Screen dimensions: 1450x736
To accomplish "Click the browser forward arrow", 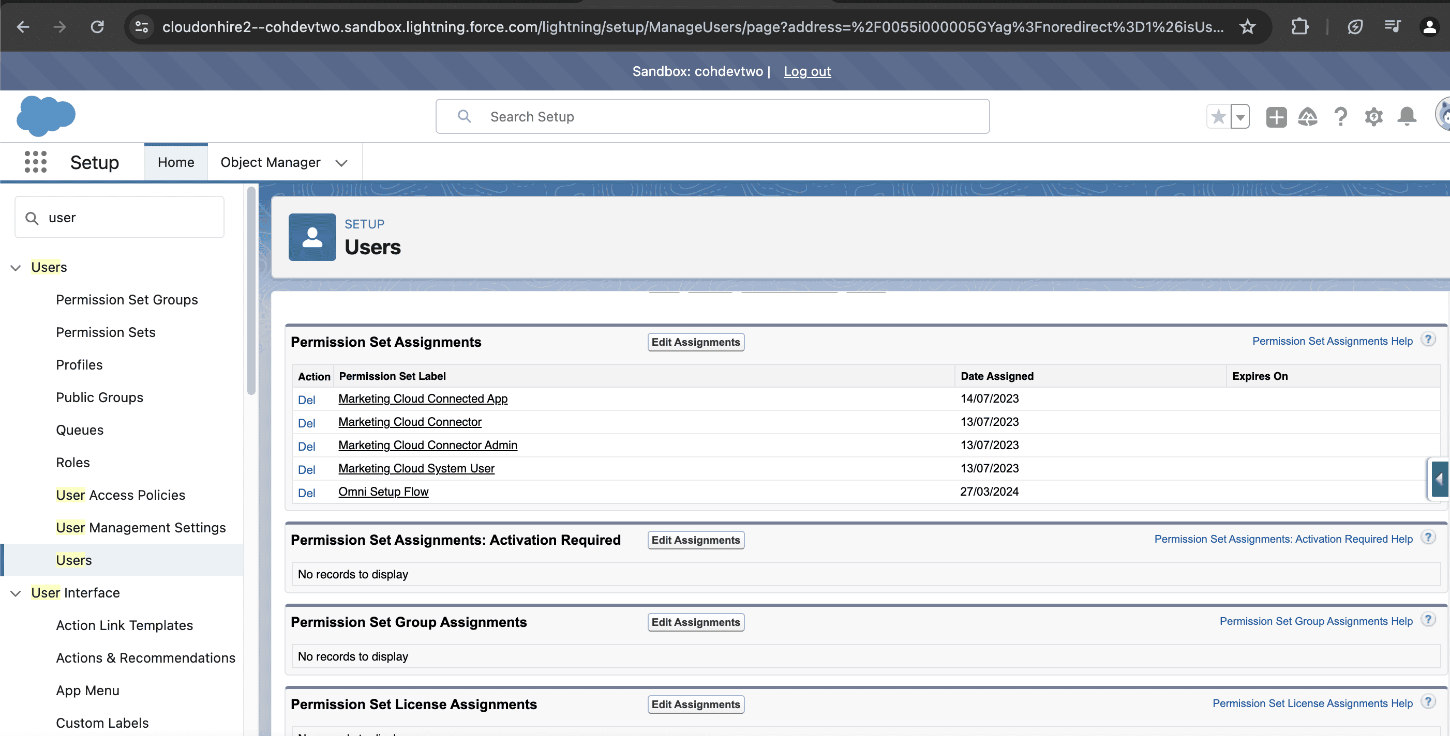I will point(59,26).
